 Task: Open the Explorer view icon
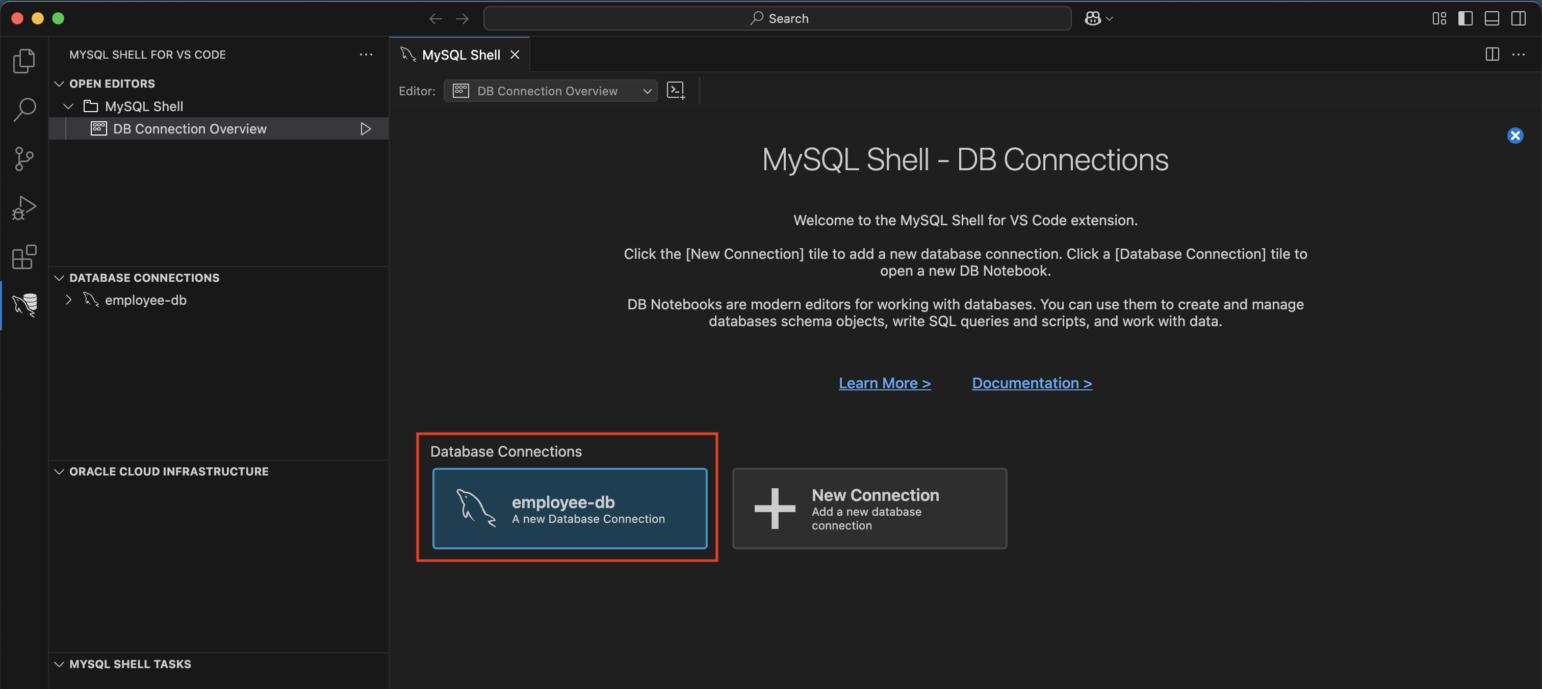(24, 61)
